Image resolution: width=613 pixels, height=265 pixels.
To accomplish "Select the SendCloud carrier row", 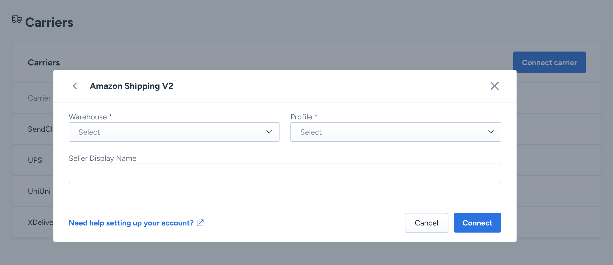I will [x=40, y=129].
